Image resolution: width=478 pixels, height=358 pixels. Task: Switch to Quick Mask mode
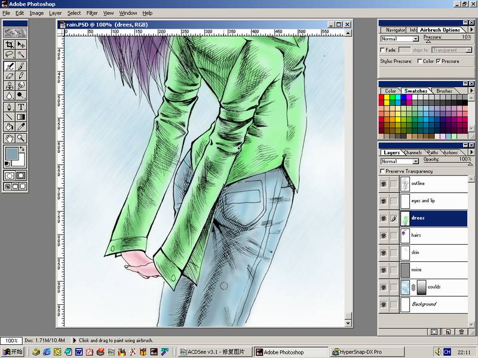tap(21, 175)
